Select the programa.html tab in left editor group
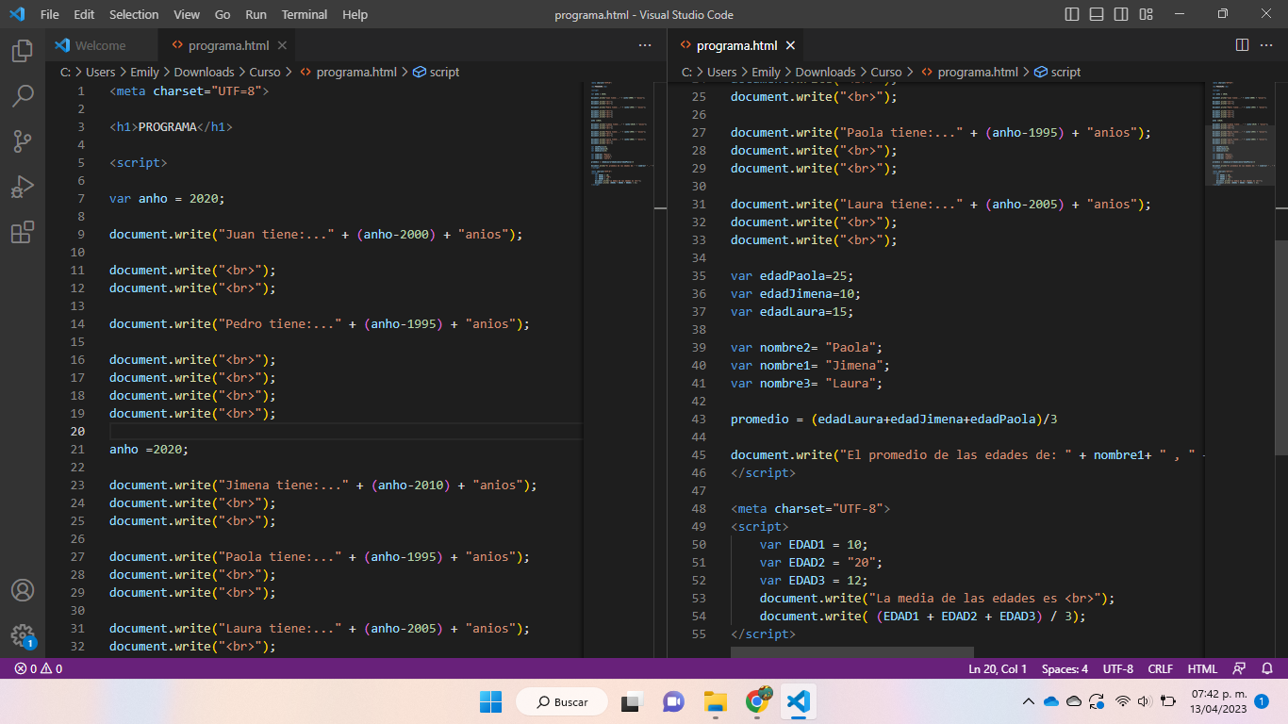 [229, 45]
